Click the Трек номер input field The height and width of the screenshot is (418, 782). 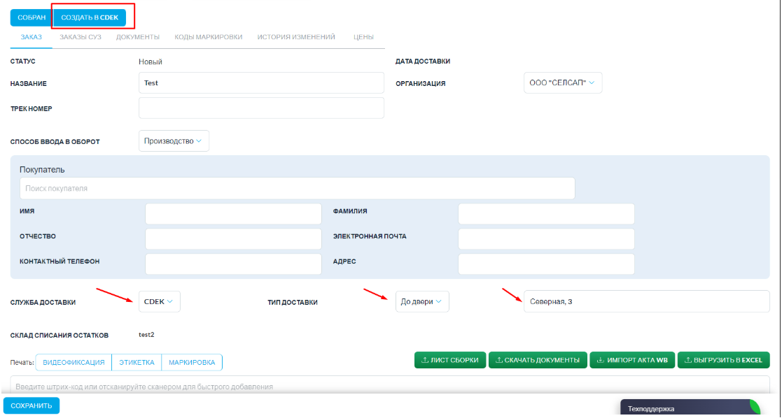(x=261, y=108)
